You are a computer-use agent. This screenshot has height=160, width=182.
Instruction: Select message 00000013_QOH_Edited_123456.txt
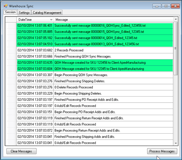113,44
